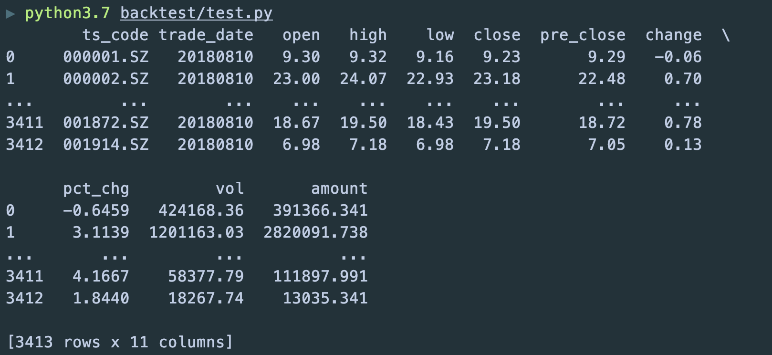Click the 001872.SZ stock code
Viewport: 772px width, 355px height.
(x=105, y=123)
